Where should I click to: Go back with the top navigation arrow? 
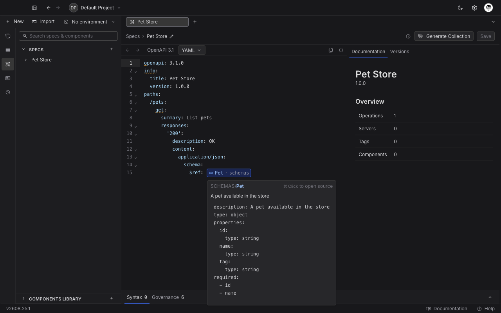pyautogui.click(x=48, y=8)
